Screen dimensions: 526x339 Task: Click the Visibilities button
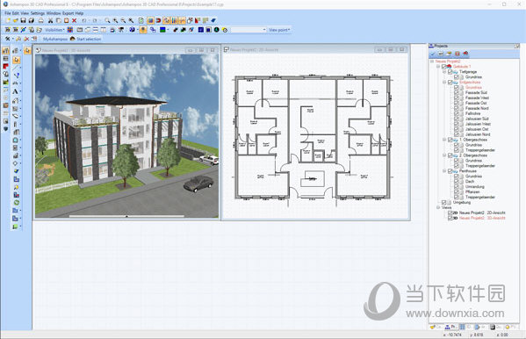[54, 30]
